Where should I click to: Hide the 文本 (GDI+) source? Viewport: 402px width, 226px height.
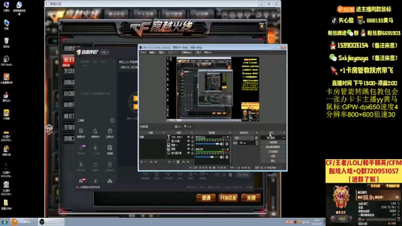click(189, 137)
